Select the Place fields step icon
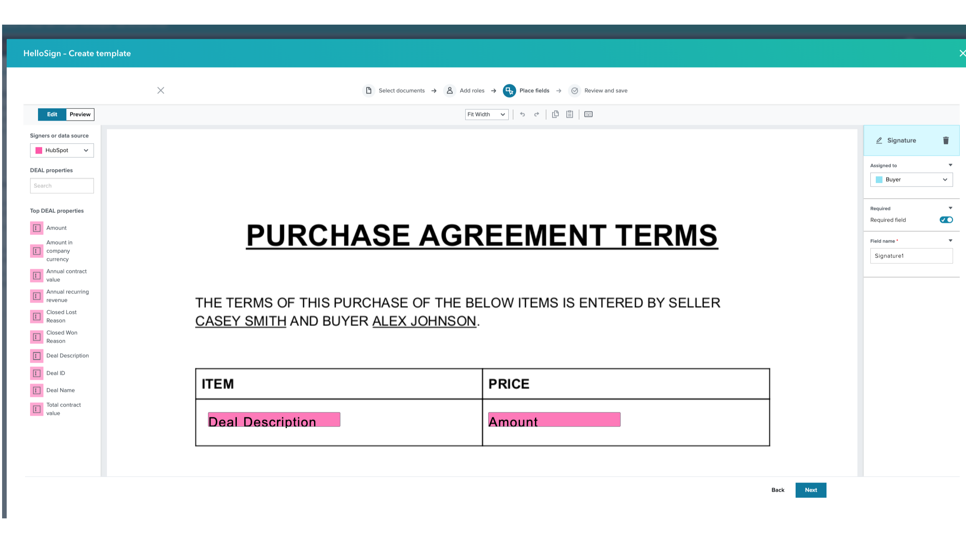 tap(509, 91)
